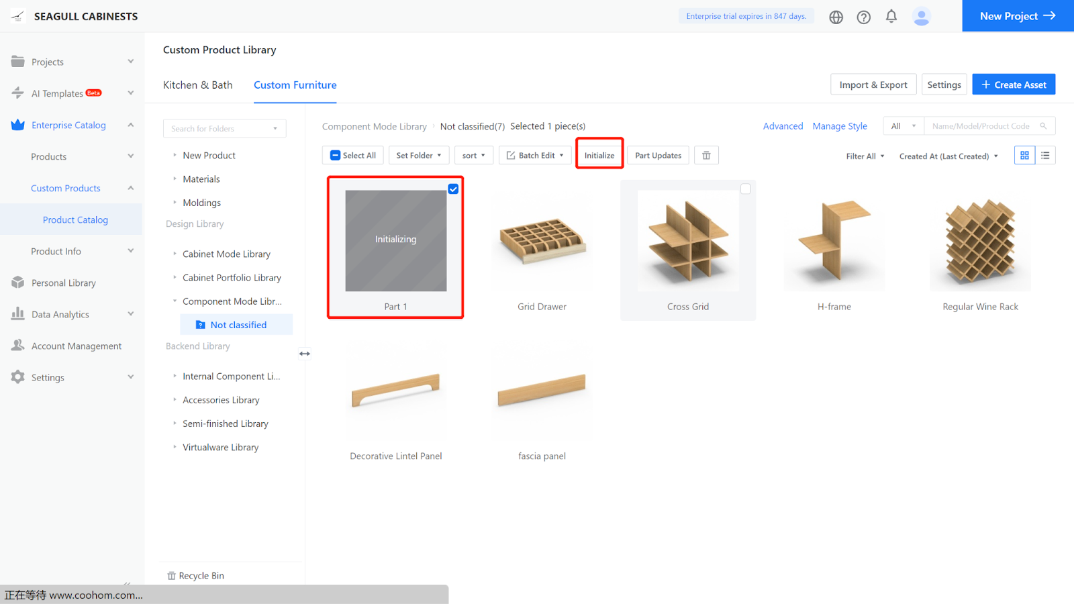Switch to Kitchen & Bath tab

[x=197, y=85]
